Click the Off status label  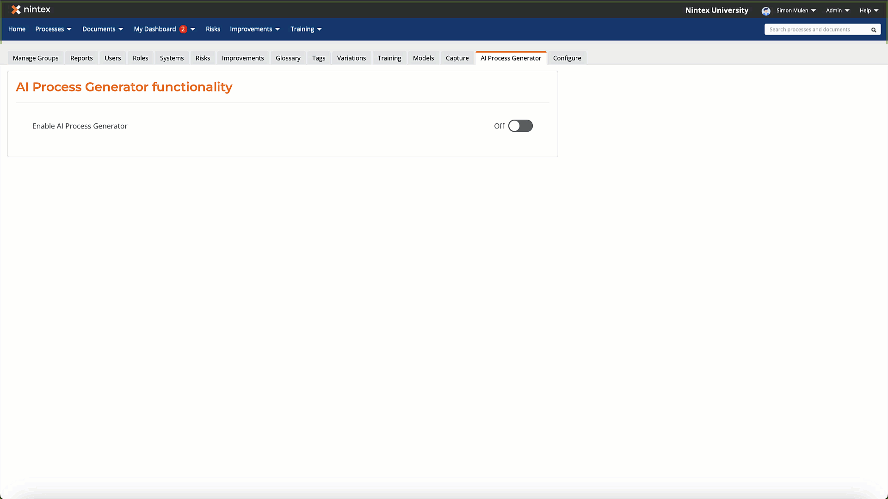click(499, 126)
